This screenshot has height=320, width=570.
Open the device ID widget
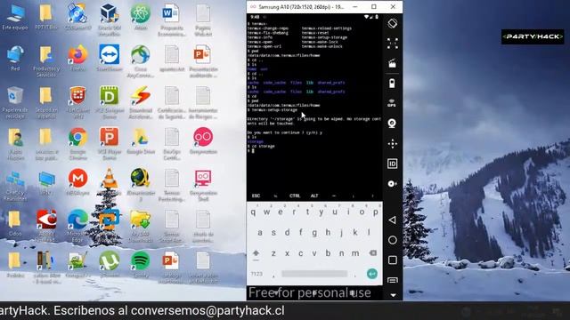coord(392,164)
